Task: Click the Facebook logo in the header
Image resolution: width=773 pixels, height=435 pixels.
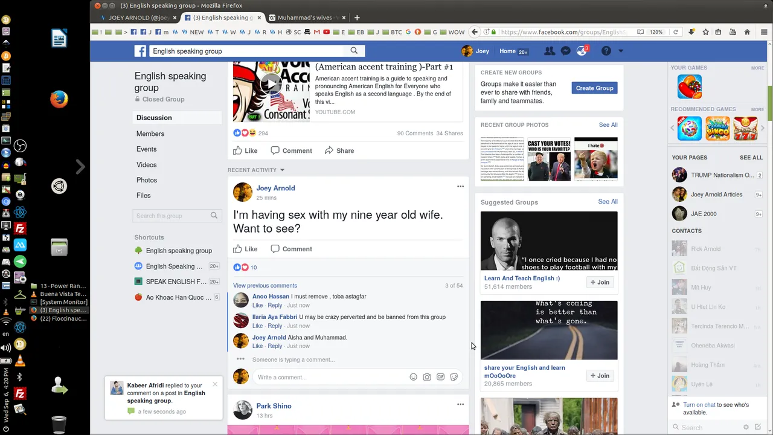Action: [x=140, y=51]
